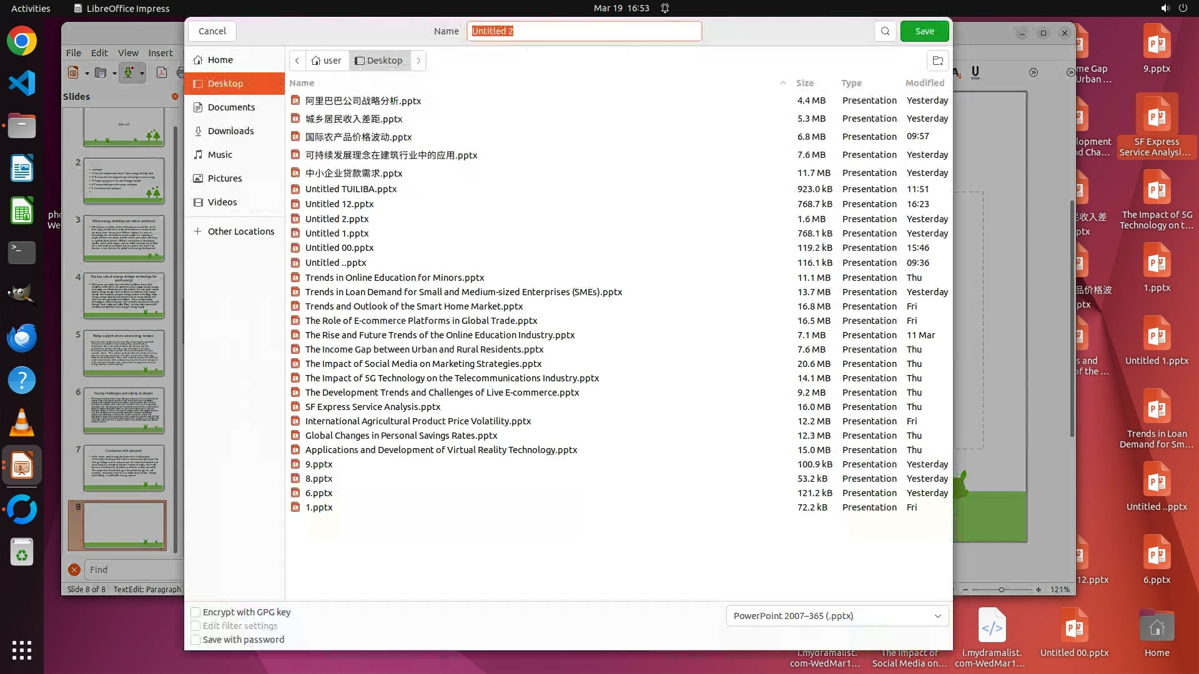The height and width of the screenshot is (674, 1199).
Task: Click the forward path arrow icon
Action: pos(418,61)
